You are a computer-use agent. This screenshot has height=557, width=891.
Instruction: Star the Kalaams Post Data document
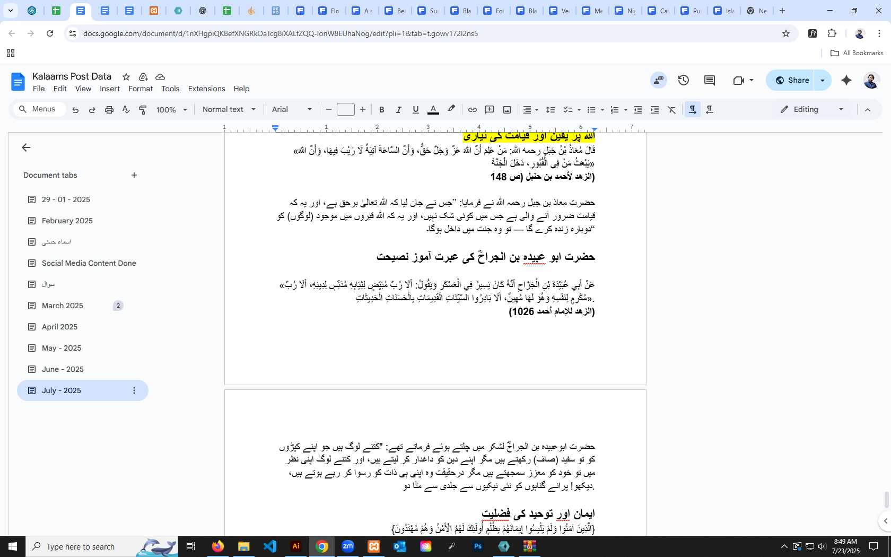coord(126,77)
